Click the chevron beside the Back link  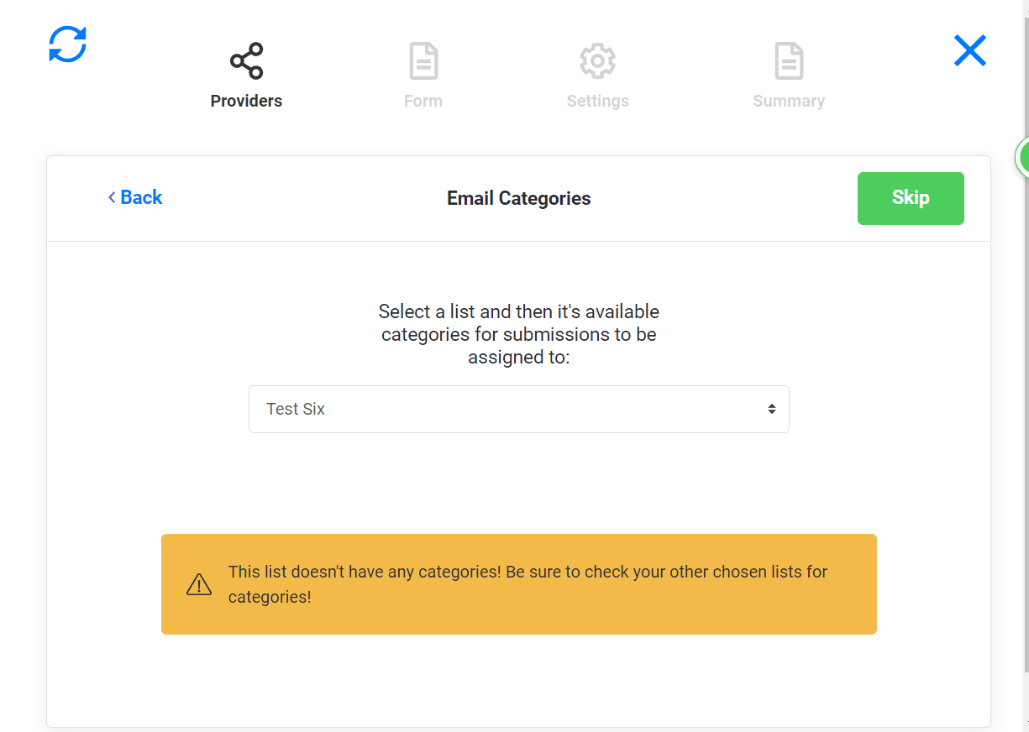(x=111, y=197)
